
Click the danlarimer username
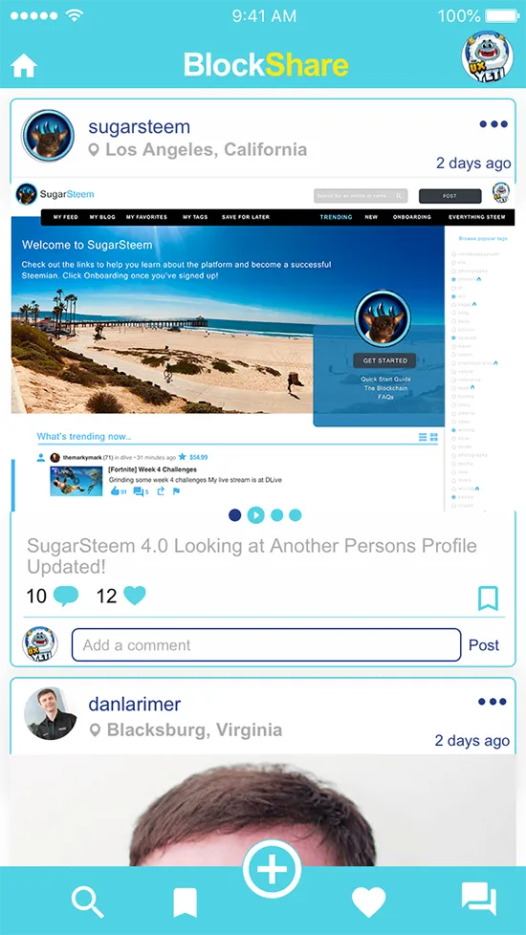tap(134, 704)
